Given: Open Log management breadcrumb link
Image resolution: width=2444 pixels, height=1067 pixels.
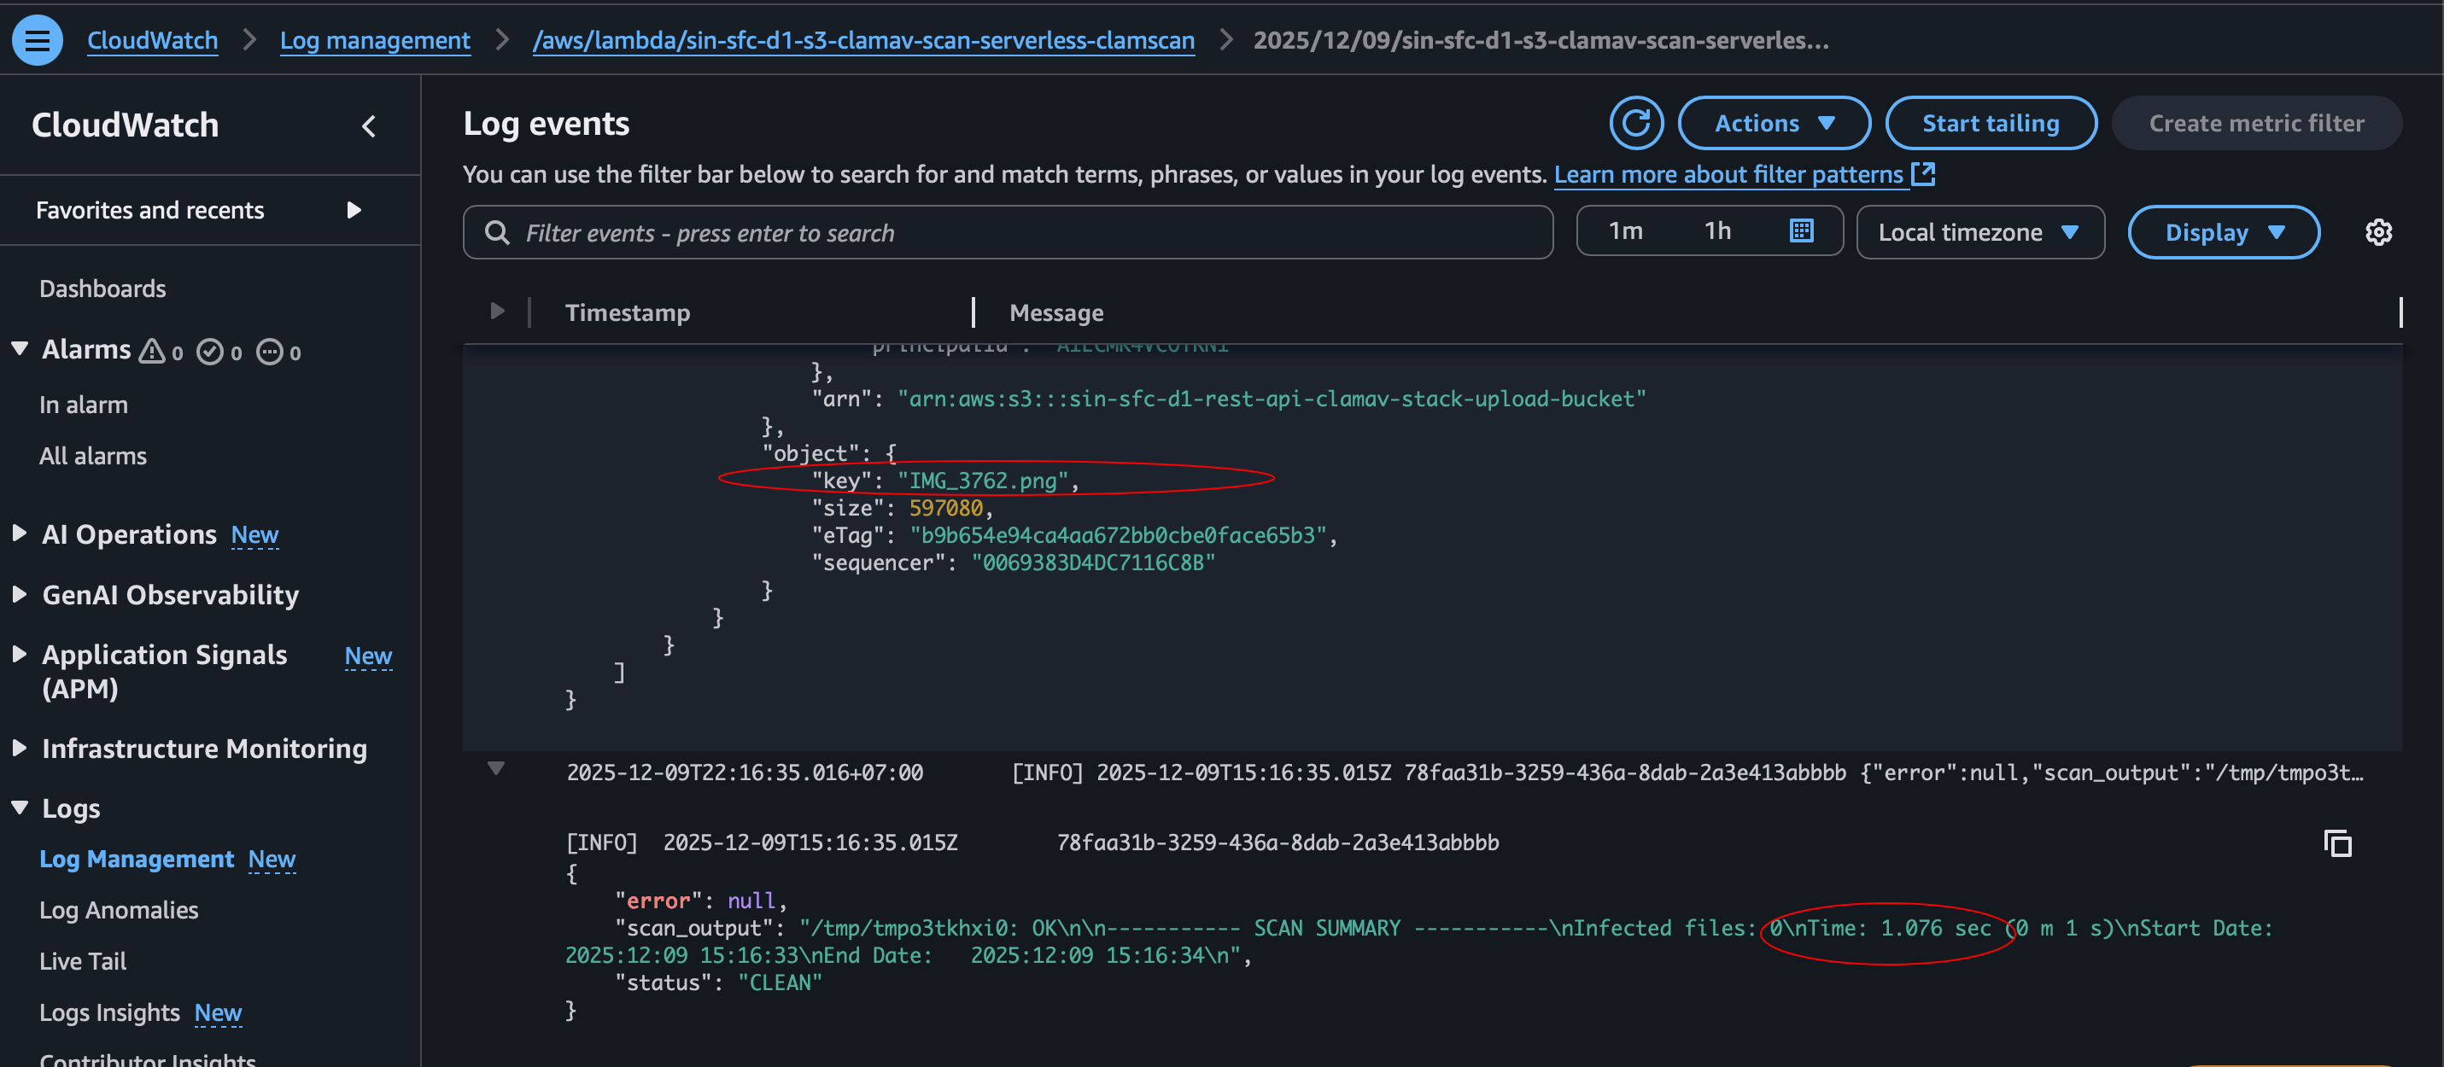Looking at the screenshot, I should click(x=375, y=40).
